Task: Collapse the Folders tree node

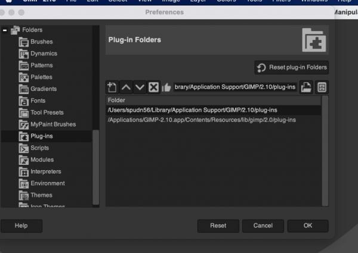Action: 5,30
